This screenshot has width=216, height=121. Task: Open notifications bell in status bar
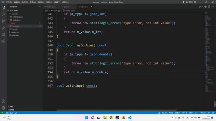213,113
